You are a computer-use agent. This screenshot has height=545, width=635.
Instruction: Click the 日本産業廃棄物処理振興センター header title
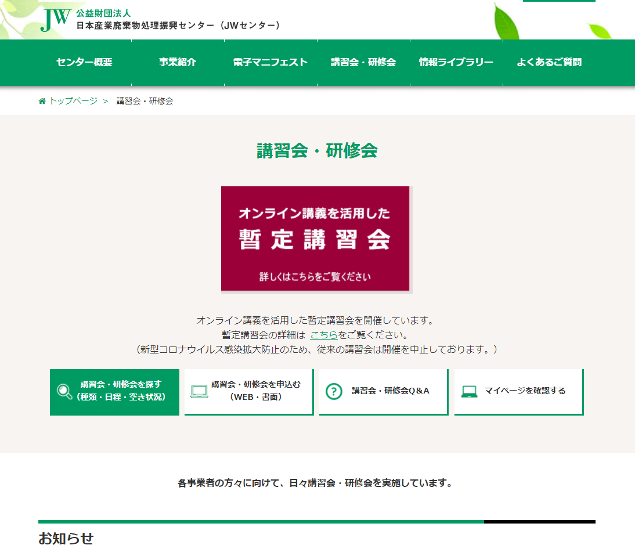pos(179,26)
